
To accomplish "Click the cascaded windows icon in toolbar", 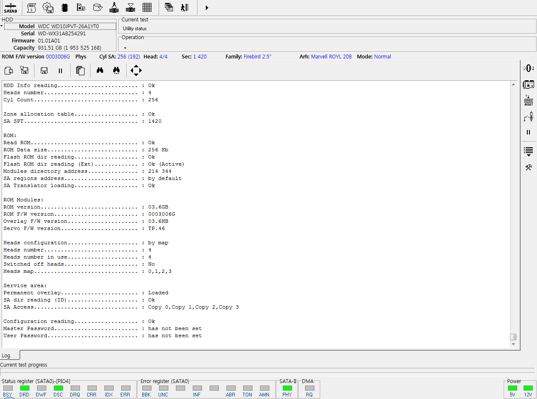I will (169, 8).
